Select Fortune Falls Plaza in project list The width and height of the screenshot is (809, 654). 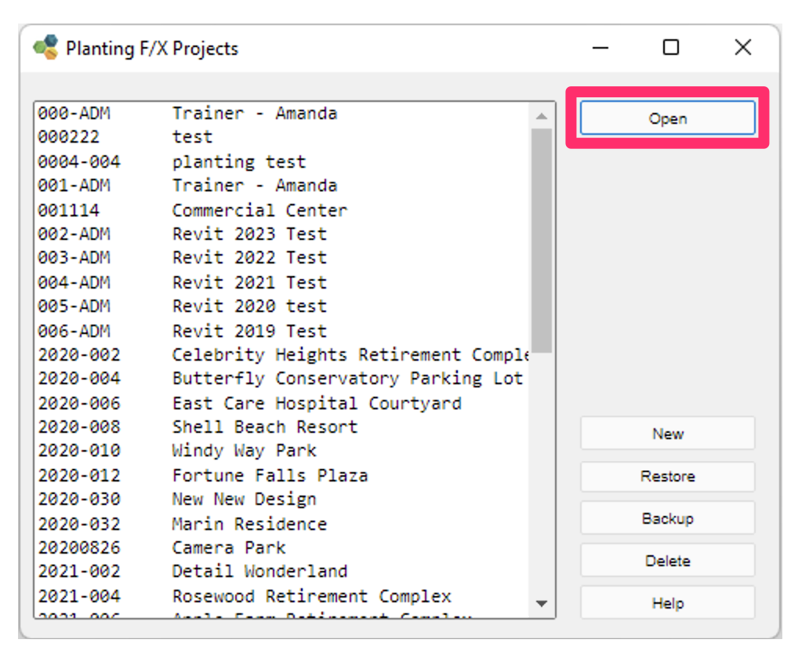tap(235, 475)
